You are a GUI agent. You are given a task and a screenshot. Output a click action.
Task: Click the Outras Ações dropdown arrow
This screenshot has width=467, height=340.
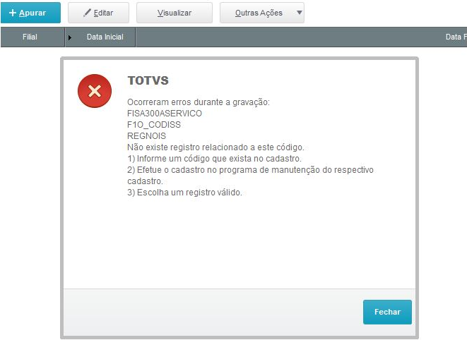[300, 13]
